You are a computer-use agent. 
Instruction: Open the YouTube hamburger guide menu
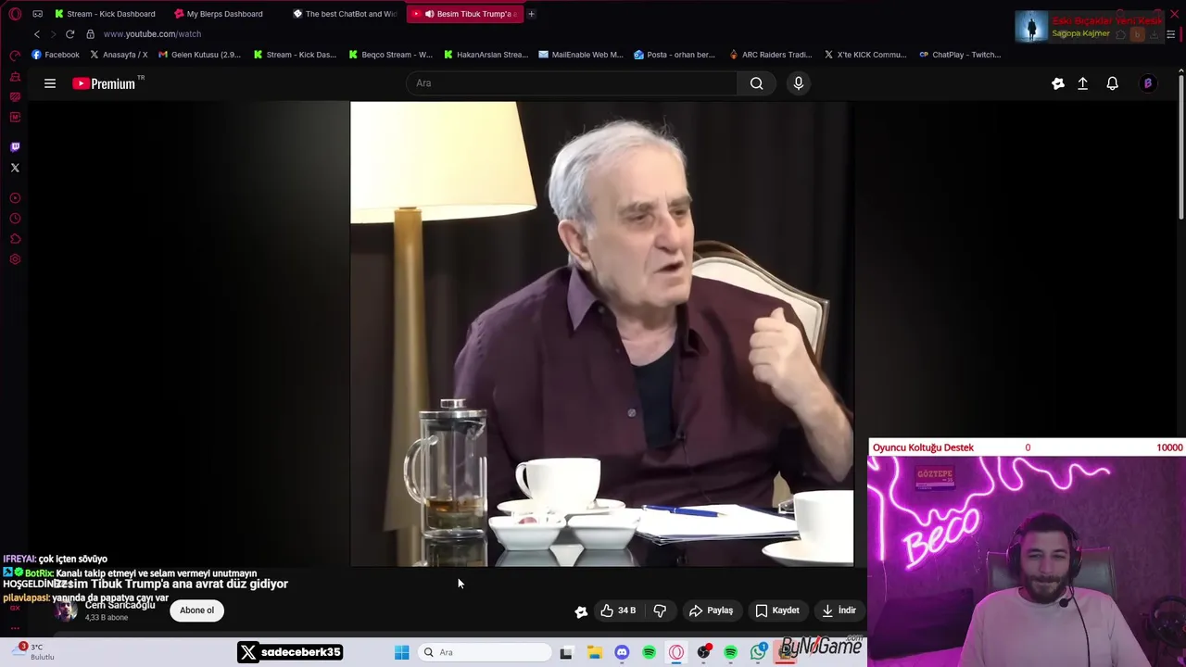pyautogui.click(x=50, y=83)
